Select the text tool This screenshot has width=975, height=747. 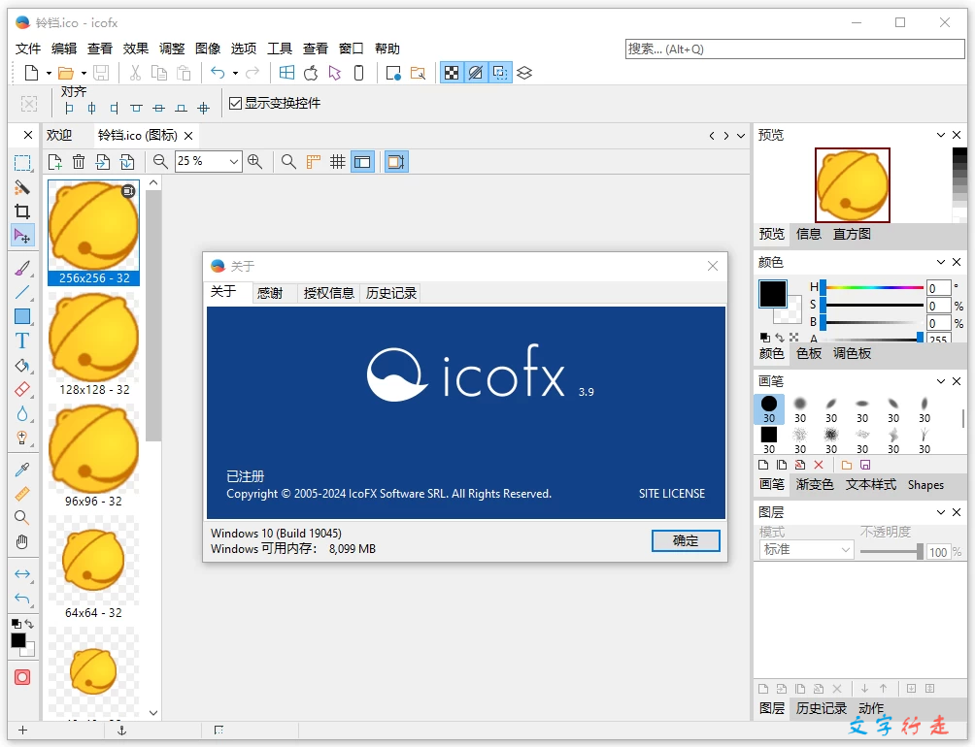point(22,341)
